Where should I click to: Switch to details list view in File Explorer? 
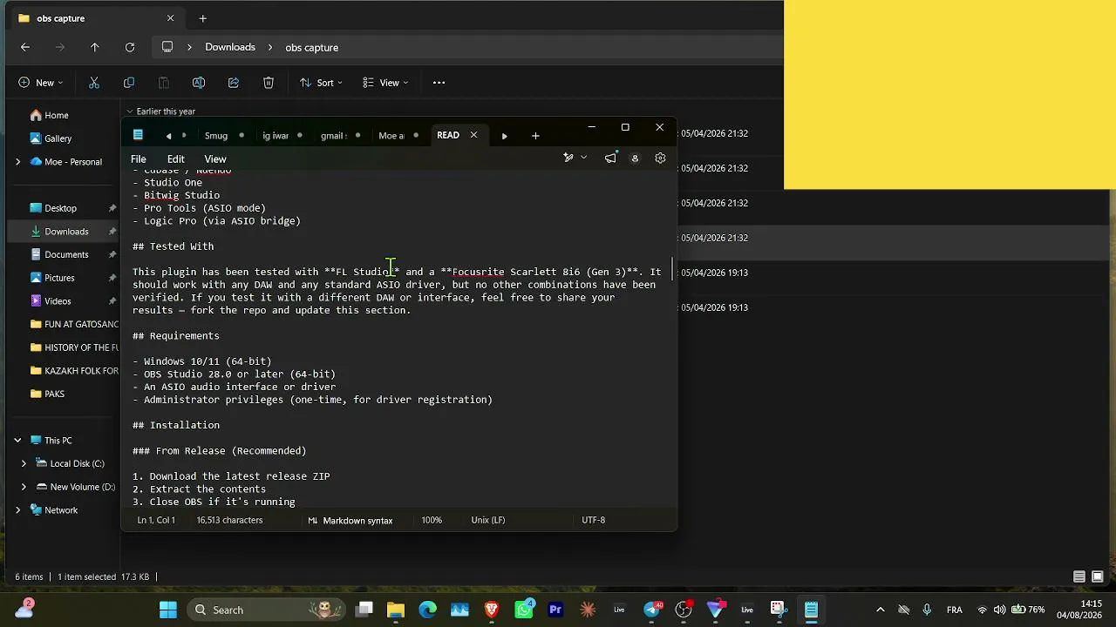tap(1079, 576)
